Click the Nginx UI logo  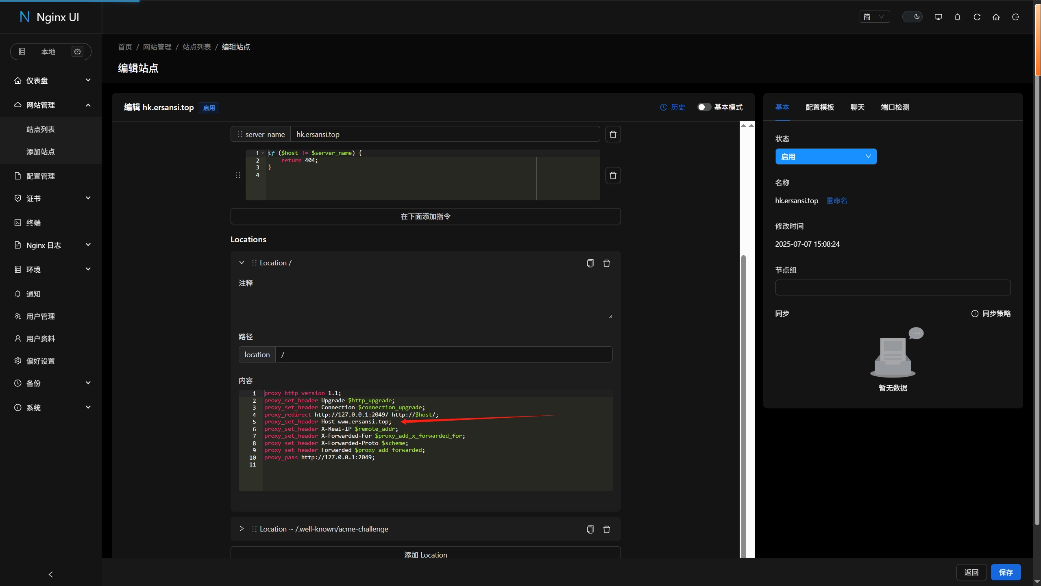[x=49, y=17]
